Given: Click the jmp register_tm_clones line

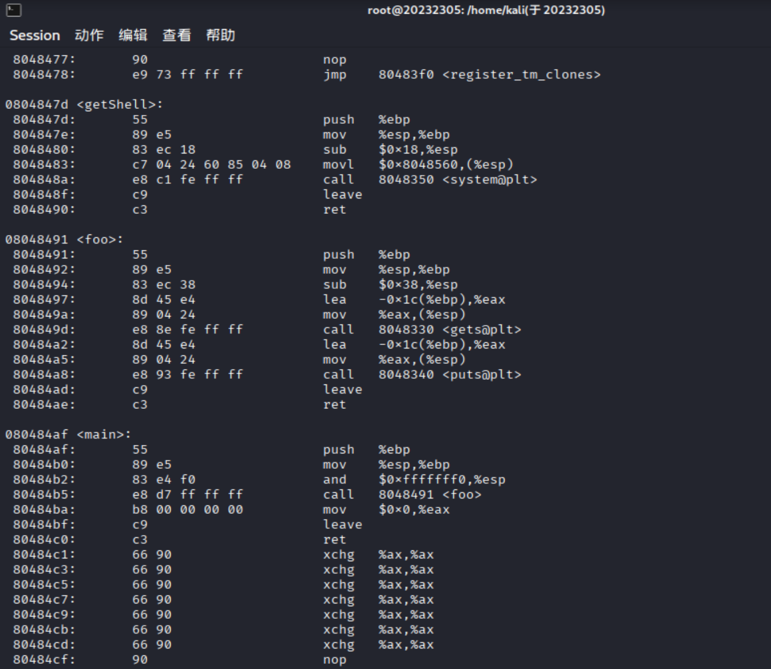Looking at the screenshot, I should (307, 75).
